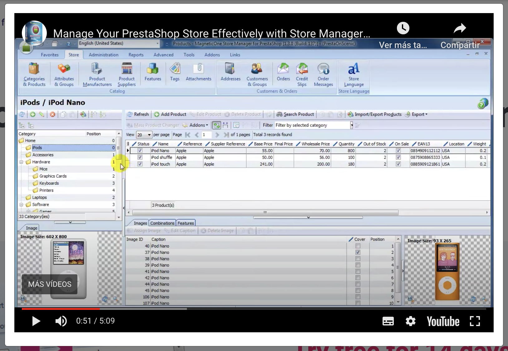This screenshot has height=351, width=508.
Task: Play the video
Action: [x=36, y=321]
